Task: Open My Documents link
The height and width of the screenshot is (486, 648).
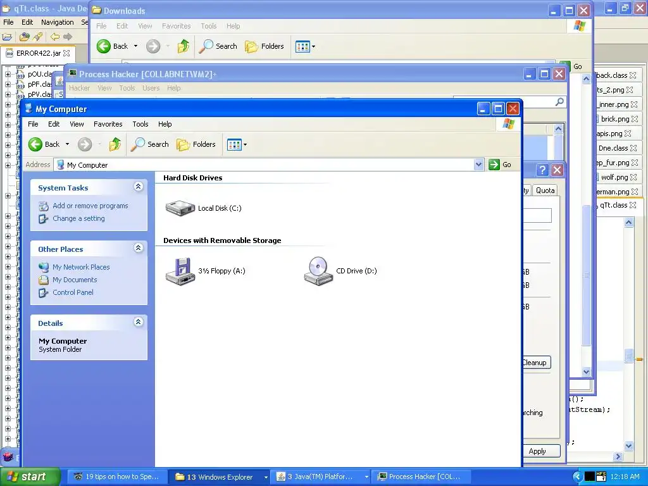Action: point(75,280)
